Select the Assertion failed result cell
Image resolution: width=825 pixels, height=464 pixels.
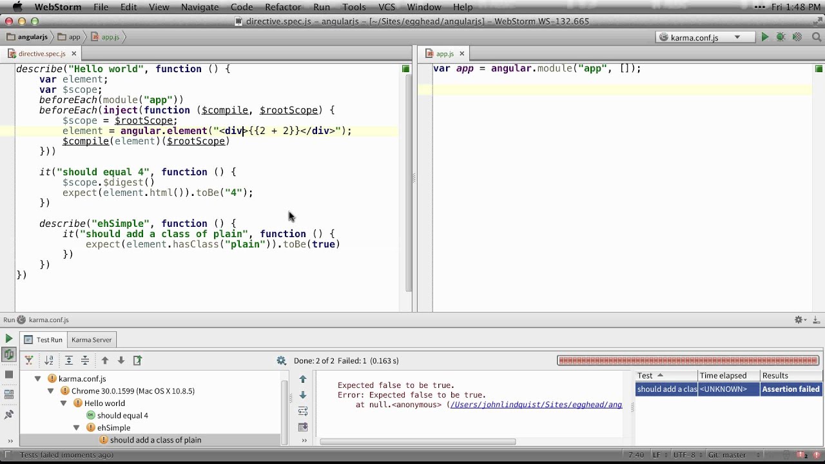791,389
